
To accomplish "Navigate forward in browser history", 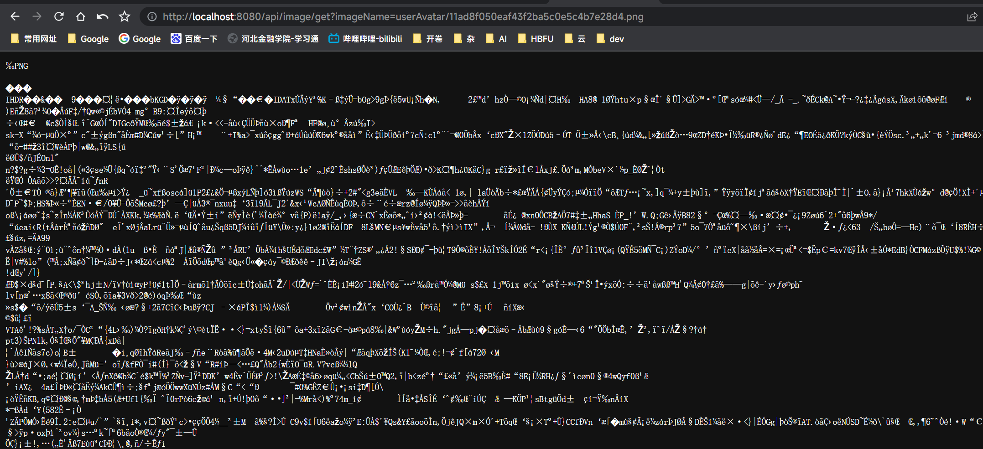I will pyautogui.click(x=37, y=16).
